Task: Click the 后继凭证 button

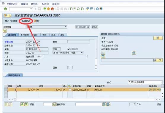Action: 26,21
